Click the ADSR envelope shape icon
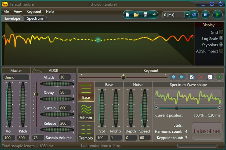Image resolution: width=226 pixels, height=150 pixels. (37, 70)
